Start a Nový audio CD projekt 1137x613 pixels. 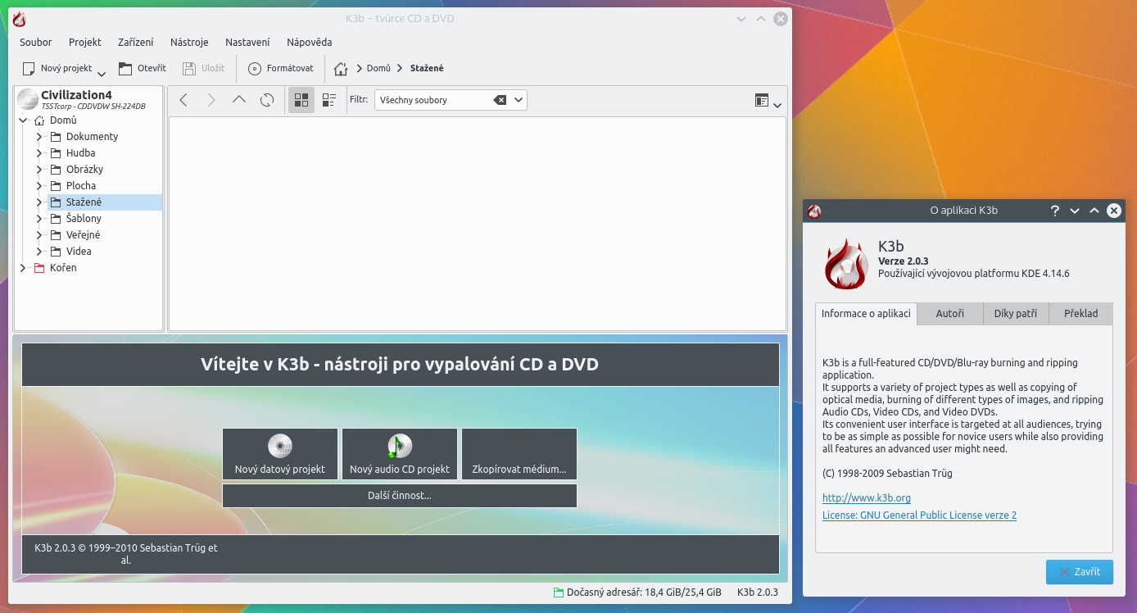[x=400, y=454]
